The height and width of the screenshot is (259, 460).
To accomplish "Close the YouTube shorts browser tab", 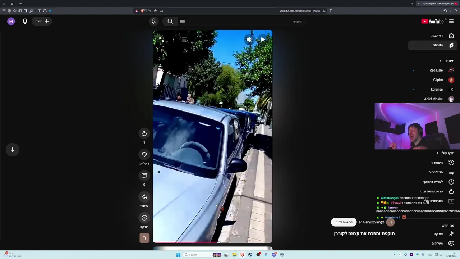I will tap(419, 4).
